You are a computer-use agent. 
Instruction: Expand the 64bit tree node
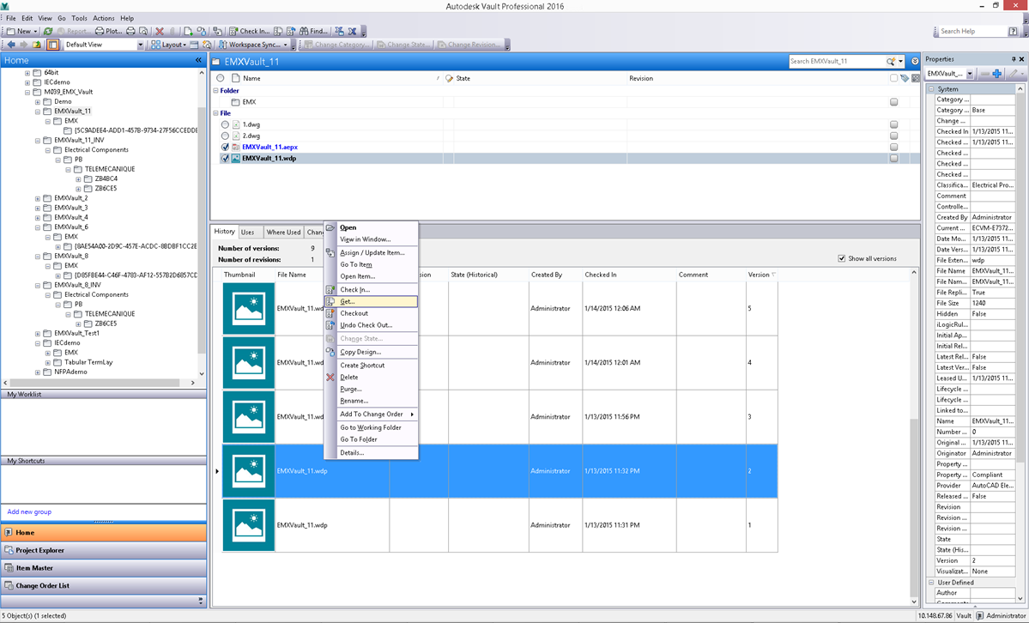coord(27,73)
